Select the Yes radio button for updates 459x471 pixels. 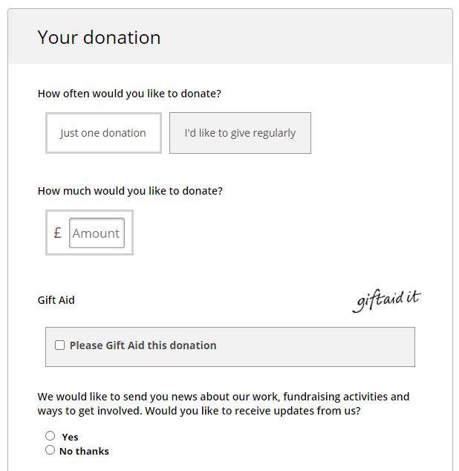(51, 436)
